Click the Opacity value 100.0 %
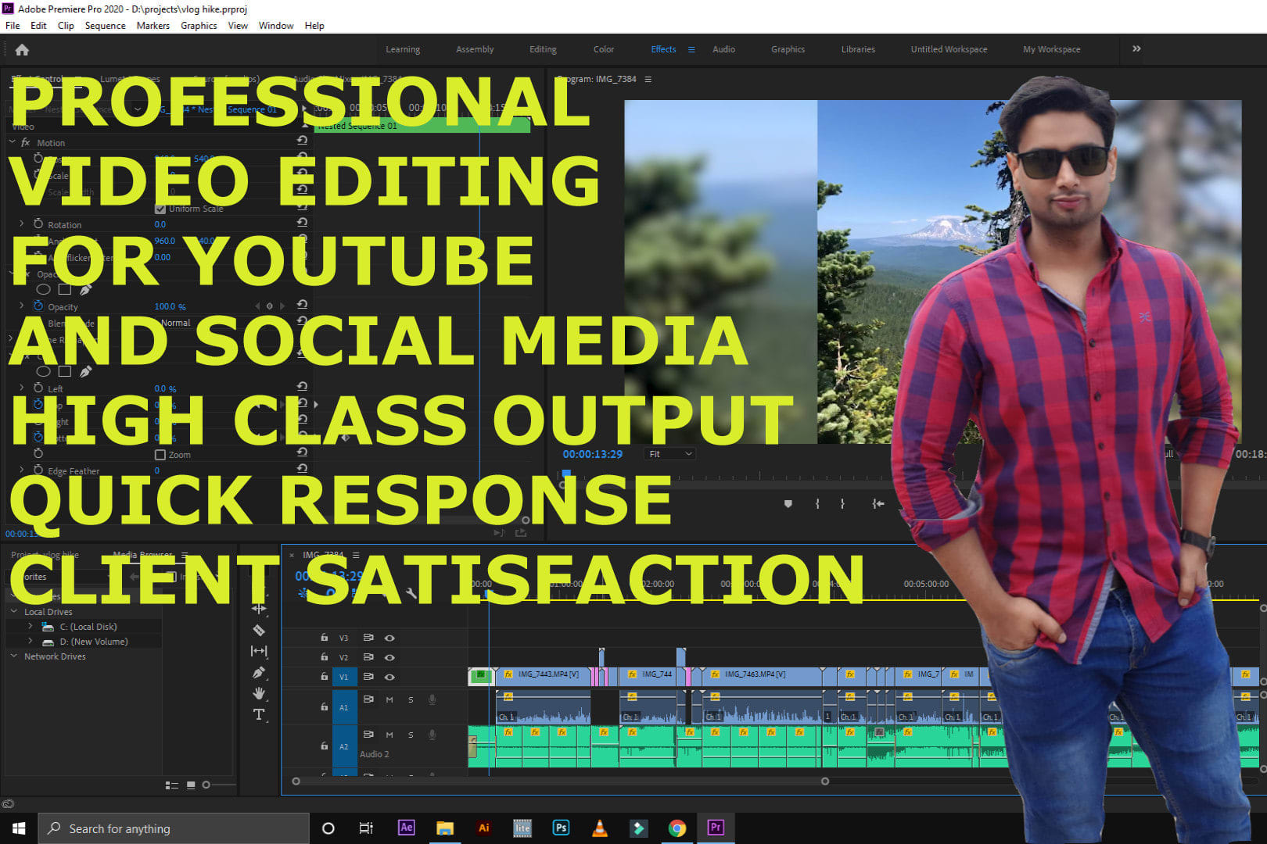The image size is (1267, 844). click(x=170, y=306)
